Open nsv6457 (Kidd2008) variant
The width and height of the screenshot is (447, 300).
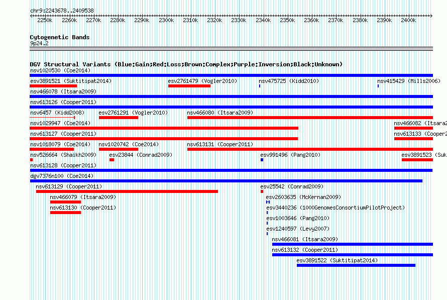[57, 113]
